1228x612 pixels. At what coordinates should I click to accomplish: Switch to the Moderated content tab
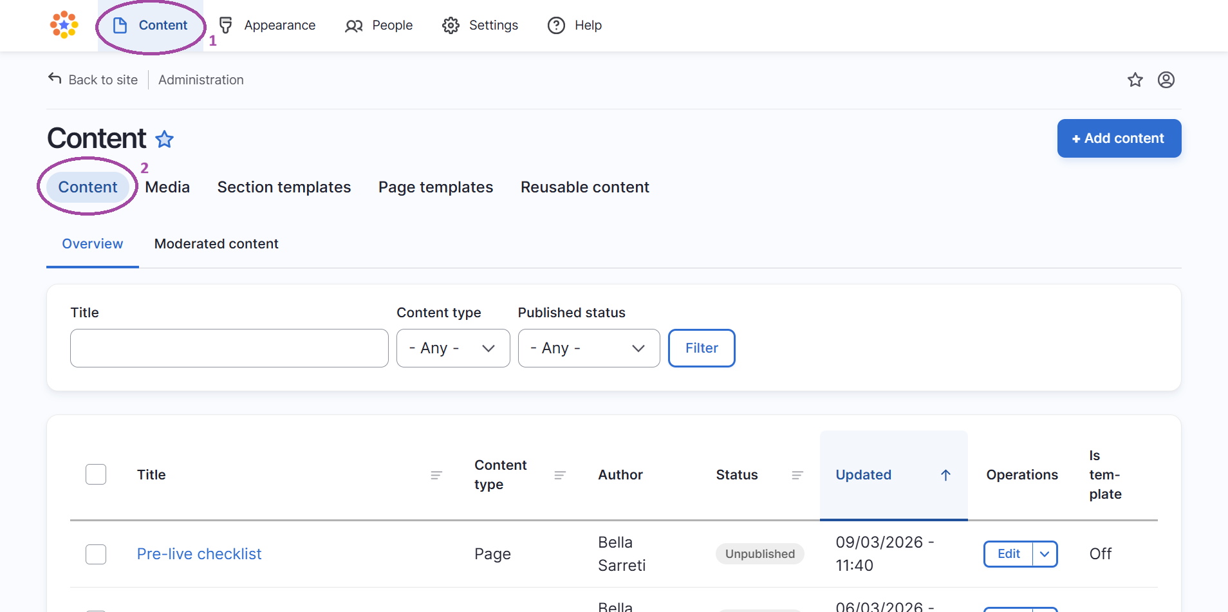click(x=216, y=244)
